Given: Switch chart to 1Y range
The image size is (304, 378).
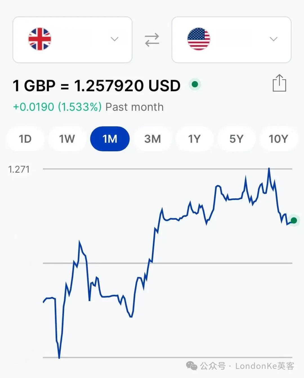Looking at the screenshot, I should point(195,139).
